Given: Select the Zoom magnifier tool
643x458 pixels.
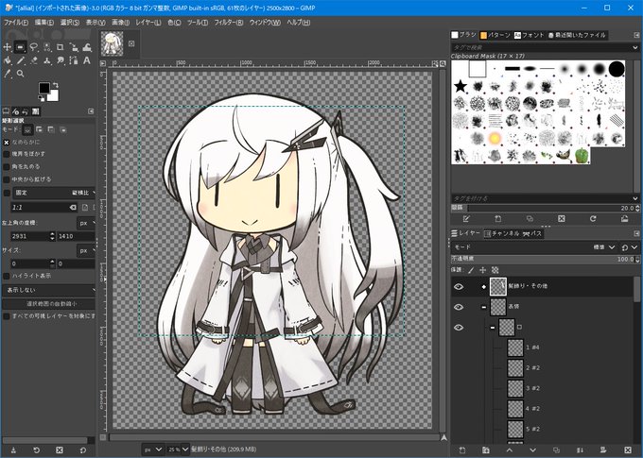Looking at the screenshot, I should (20, 74).
